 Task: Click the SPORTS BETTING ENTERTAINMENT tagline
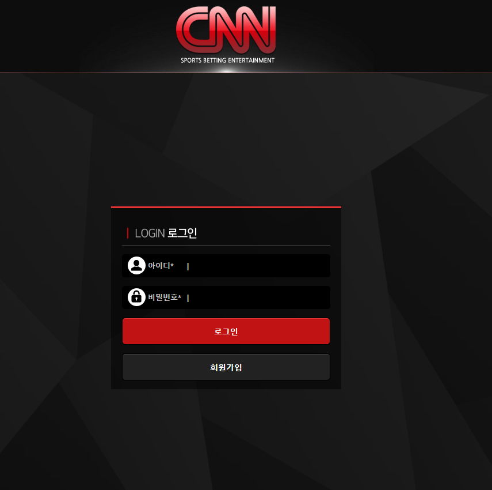pos(227,61)
